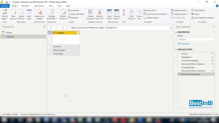This screenshot has width=219, height=123.
Task: Select the Orders query
Action: point(23,32)
